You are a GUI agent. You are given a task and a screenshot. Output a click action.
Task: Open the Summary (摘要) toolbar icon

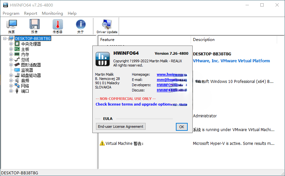click(12, 26)
